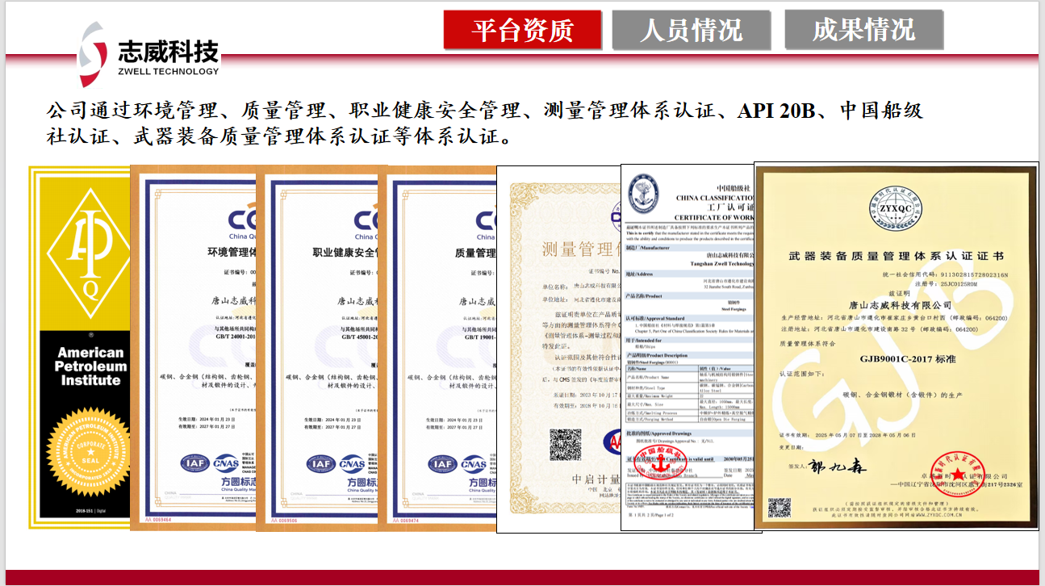Select the 环境管理体系 certificate image
The height and width of the screenshot is (586, 1045).
(193, 348)
